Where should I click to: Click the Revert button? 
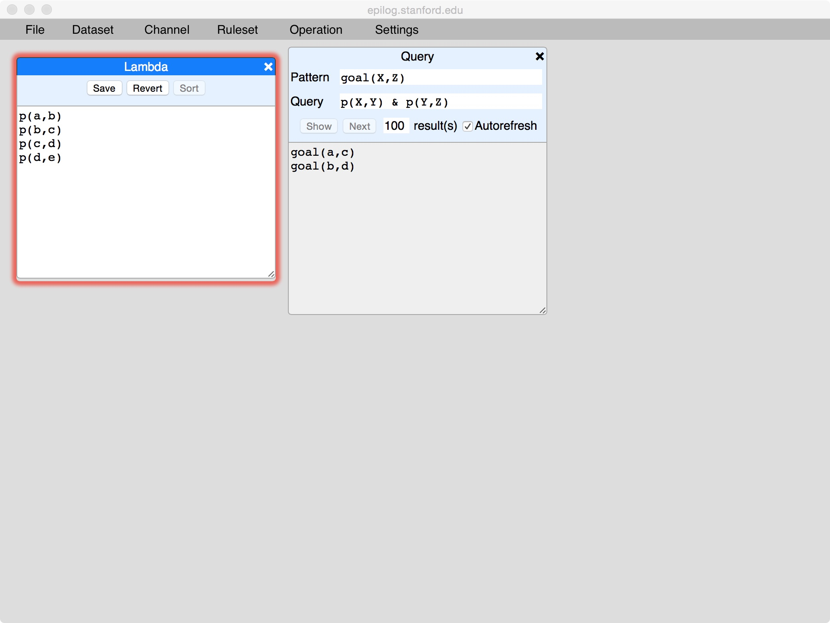pos(147,88)
